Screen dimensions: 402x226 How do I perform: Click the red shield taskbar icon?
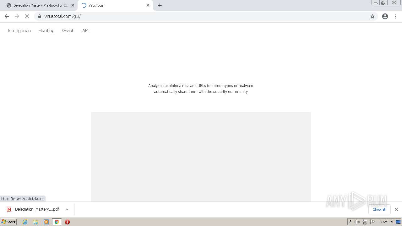(x=67, y=222)
